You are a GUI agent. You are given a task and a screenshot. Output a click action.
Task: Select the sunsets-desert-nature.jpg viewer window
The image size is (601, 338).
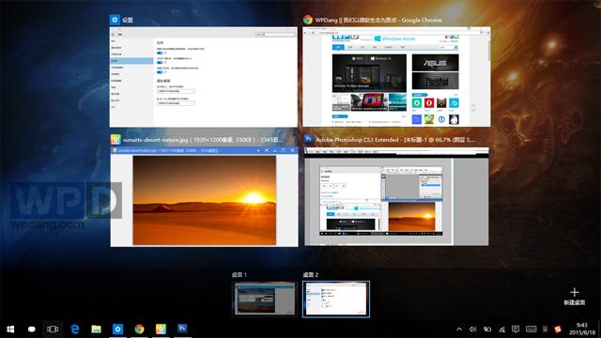pyautogui.click(x=205, y=196)
